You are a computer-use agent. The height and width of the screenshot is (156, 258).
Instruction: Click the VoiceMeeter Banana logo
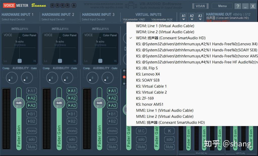click(x=24, y=6)
